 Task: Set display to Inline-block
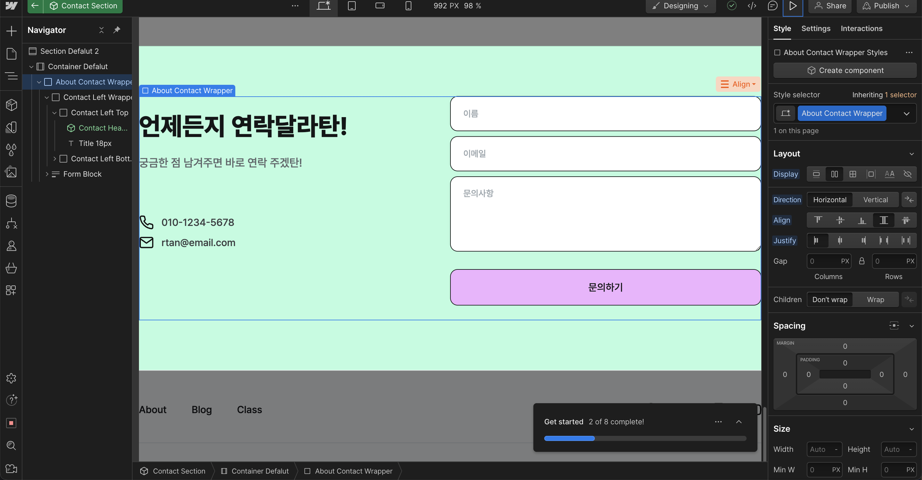pos(871,174)
